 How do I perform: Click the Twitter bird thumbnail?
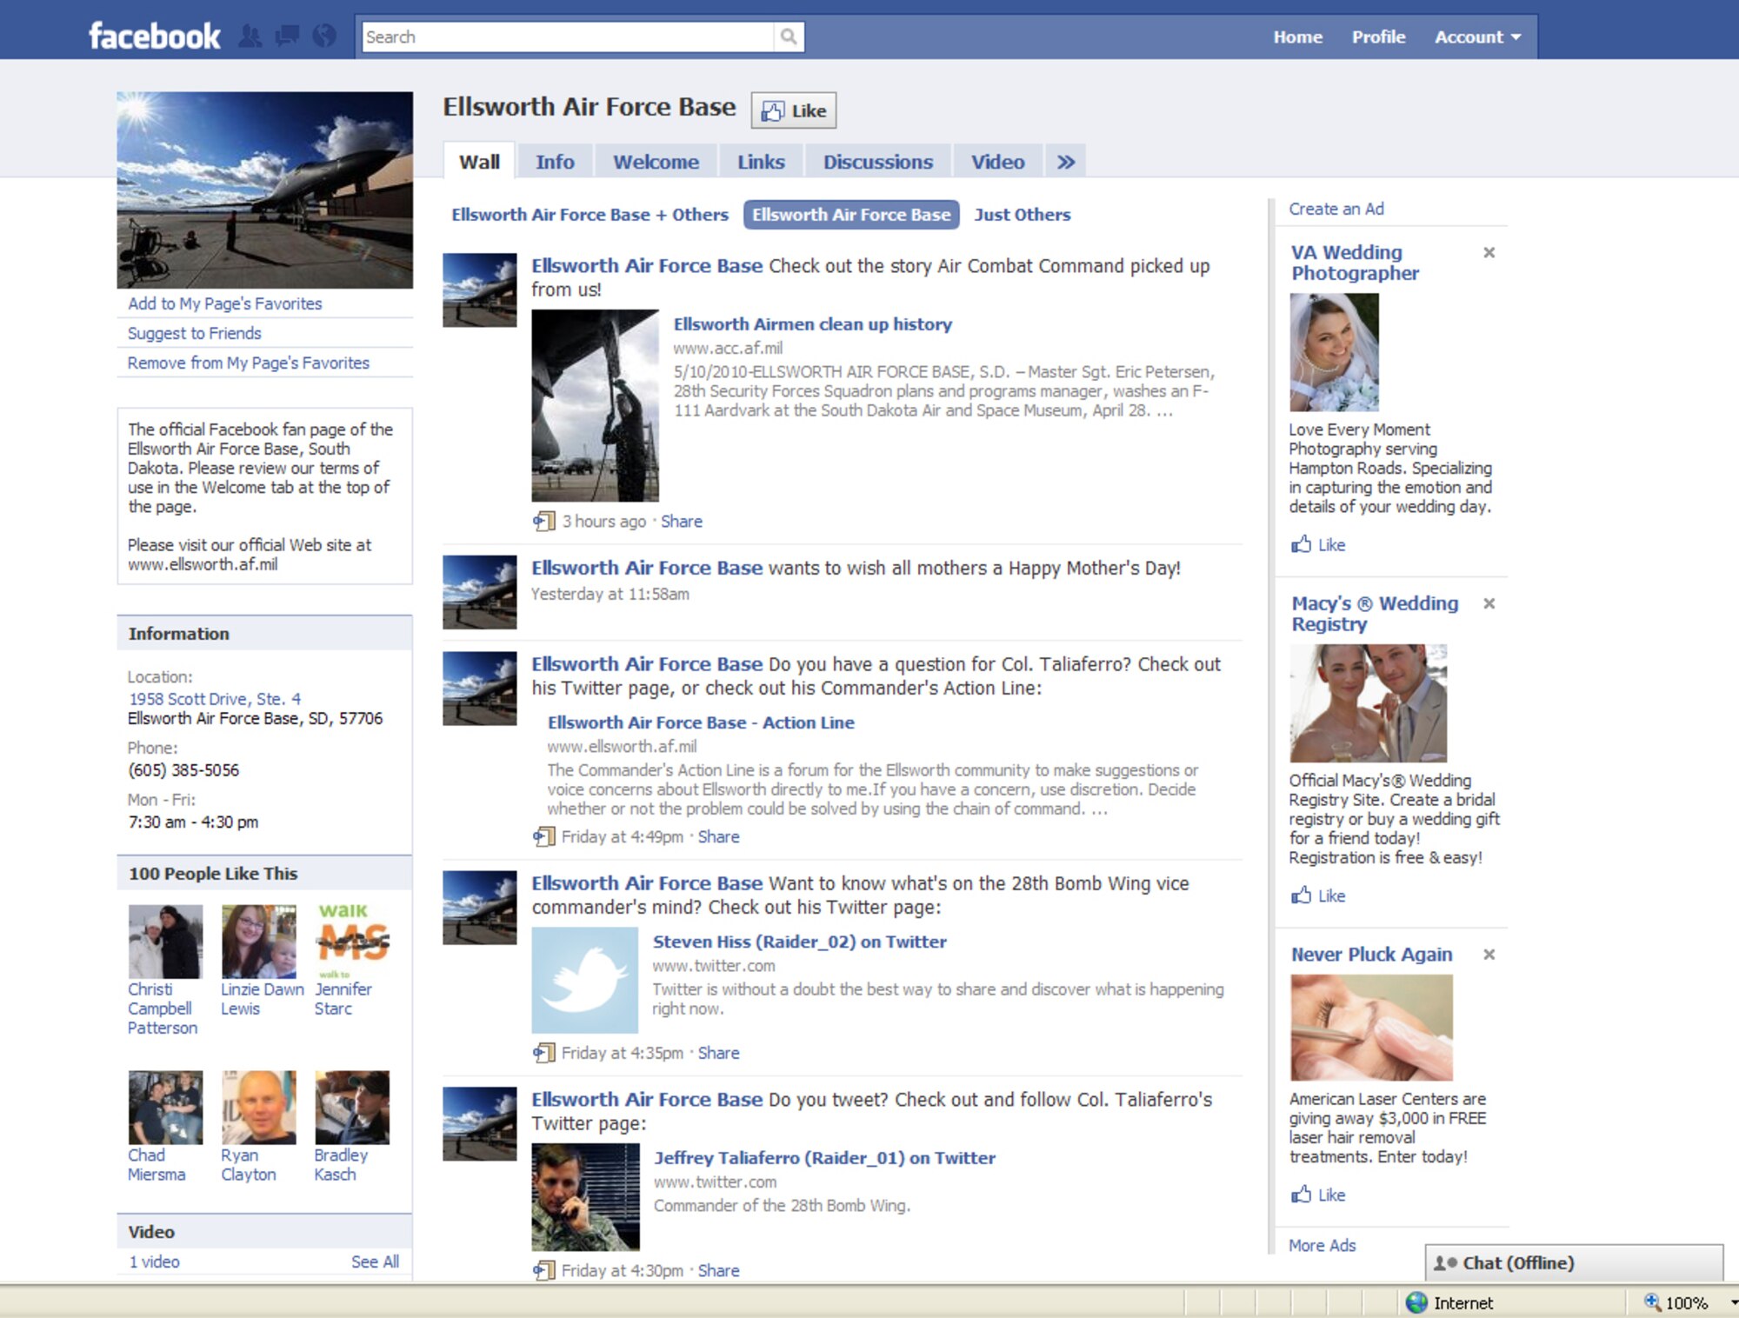click(x=584, y=980)
